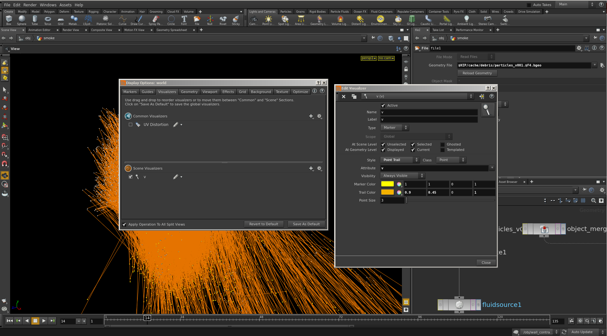This screenshot has height=336, width=607.
Task: Switch to the Background tab in Display Options
Action: tap(261, 92)
